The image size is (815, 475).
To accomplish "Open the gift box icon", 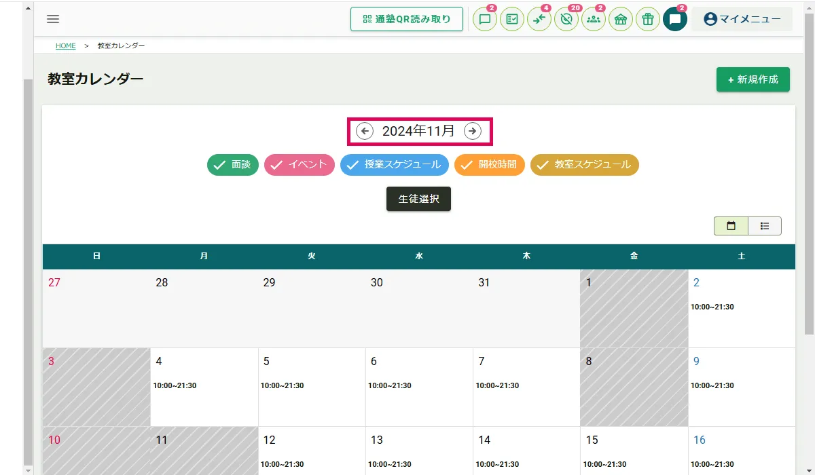I will pyautogui.click(x=648, y=19).
